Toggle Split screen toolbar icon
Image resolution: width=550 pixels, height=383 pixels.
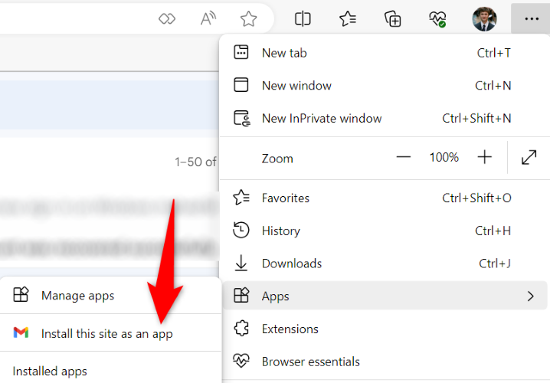(303, 19)
